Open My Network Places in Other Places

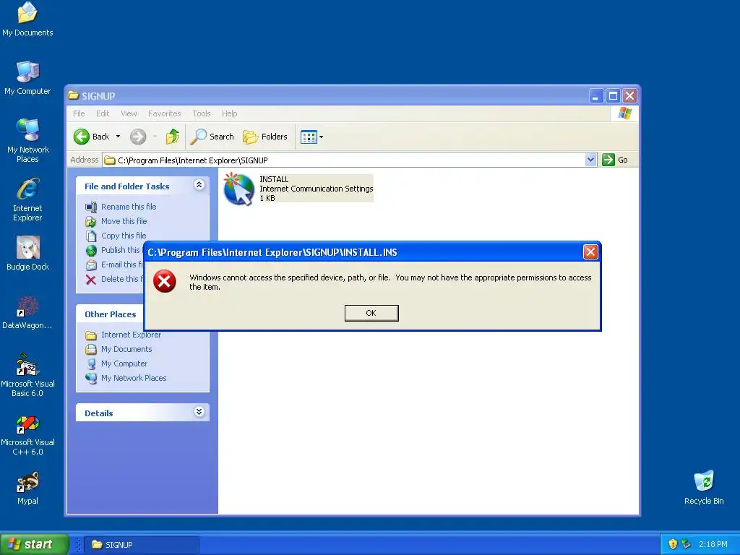pyautogui.click(x=134, y=378)
